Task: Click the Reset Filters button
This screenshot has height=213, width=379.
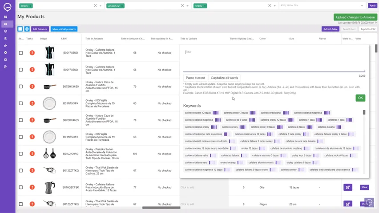Action: click(x=349, y=29)
